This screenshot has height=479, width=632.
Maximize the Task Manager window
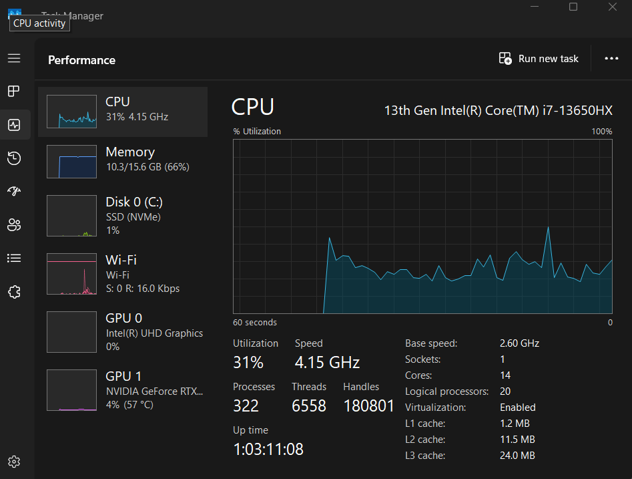pyautogui.click(x=573, y=7)
